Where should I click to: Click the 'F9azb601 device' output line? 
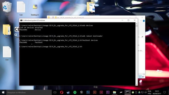tap(30, 30)
